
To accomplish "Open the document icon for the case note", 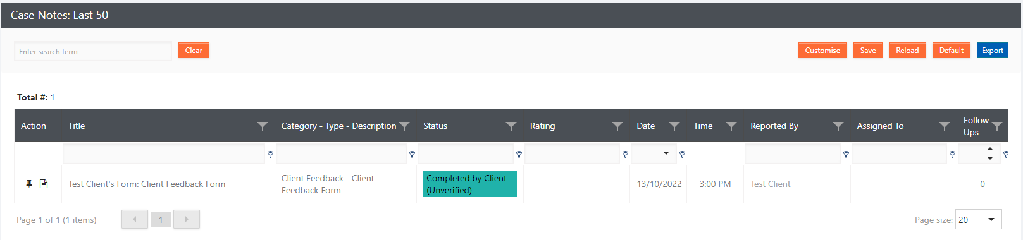I will point(44,184).
